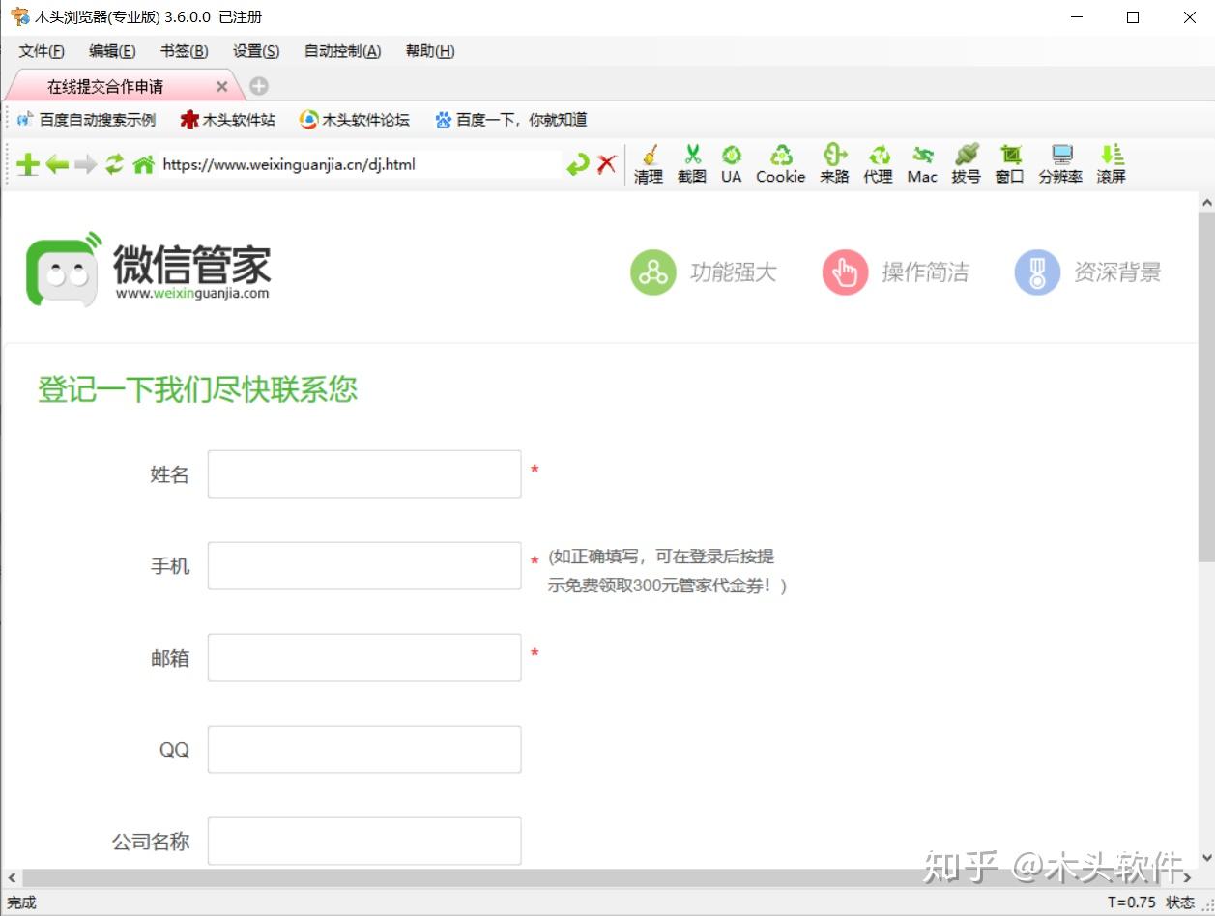Open the Cookie tool
The width and height of the screenshot is (1215, 916).
(781, 164)
